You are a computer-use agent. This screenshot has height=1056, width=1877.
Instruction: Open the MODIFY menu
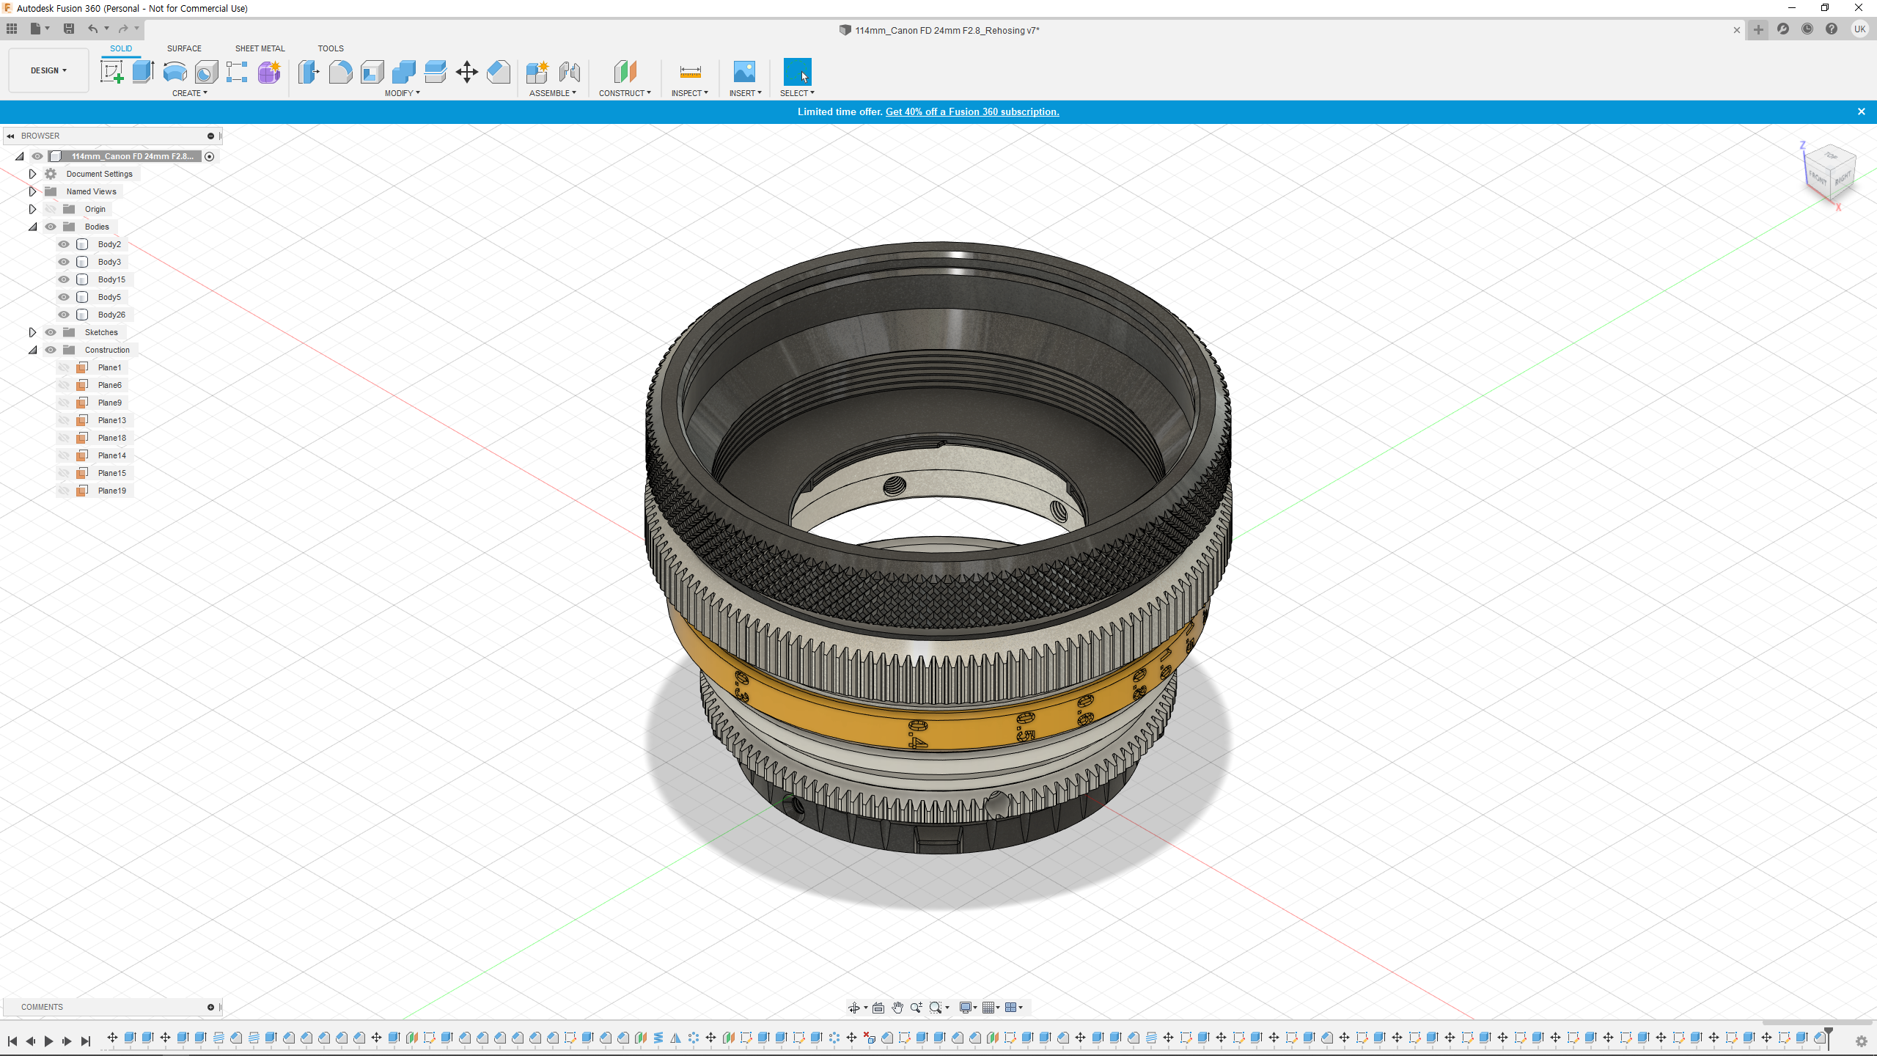(402, 93)
